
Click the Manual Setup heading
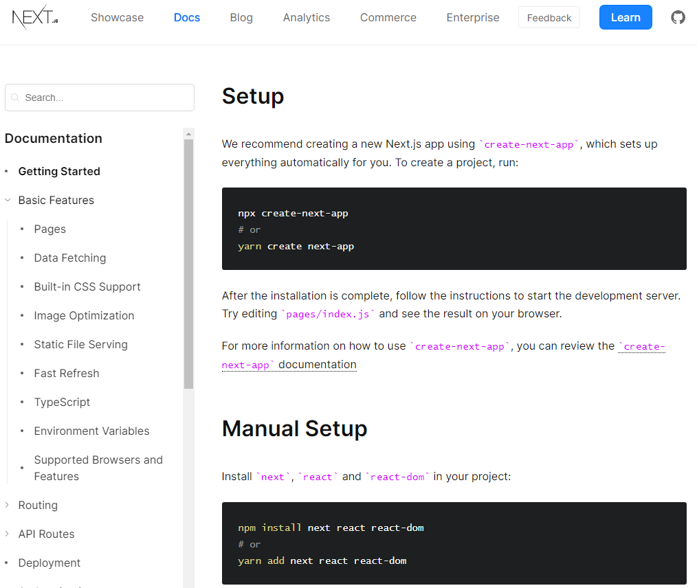(x=295, y=429)
